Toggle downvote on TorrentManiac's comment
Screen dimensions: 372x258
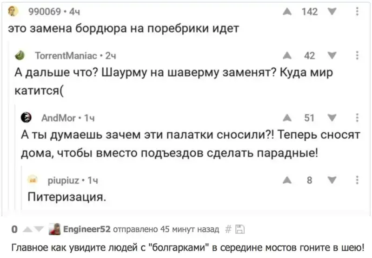tap(331, 56)
